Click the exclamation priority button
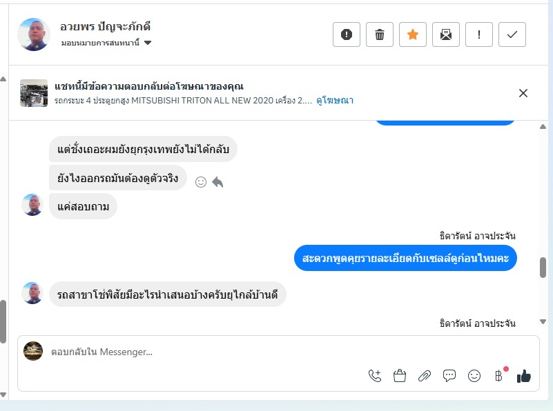This screenshot has height=411, width=553. [479, 34]
